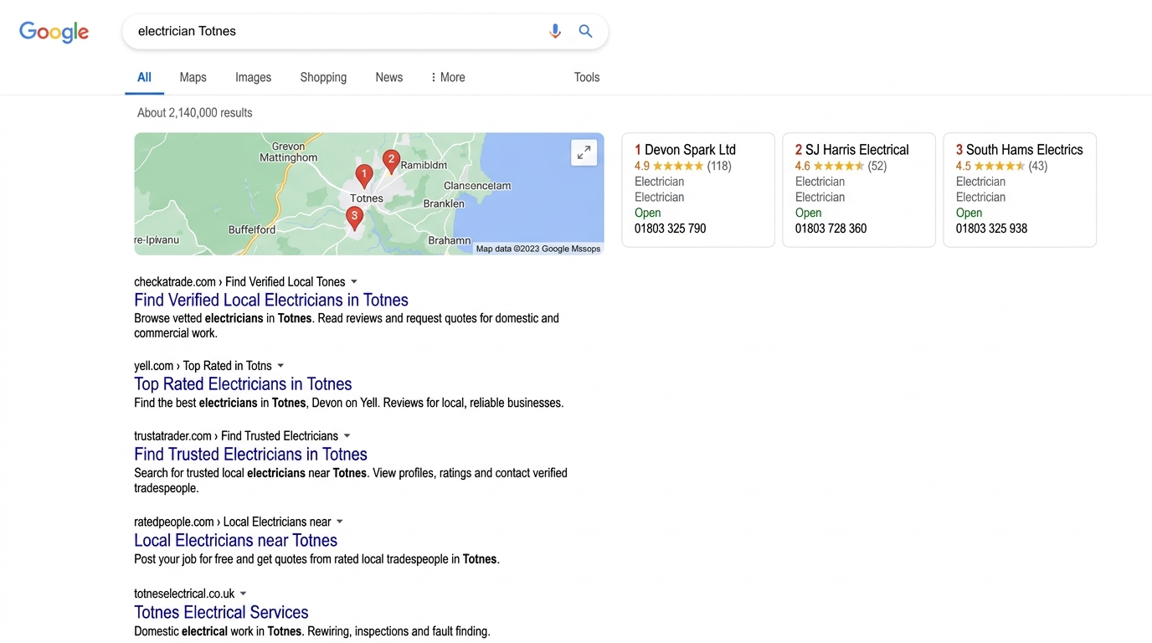Click the Branklen label on the map
Image resolution: width=1152 pixels, height=643 pixels.
(x=444, y=203)
